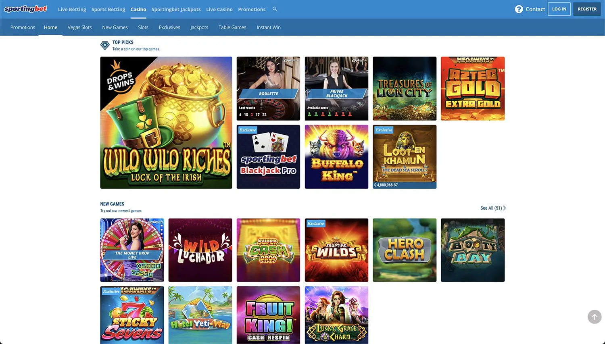
Task: Open Sports Betting in top navigation
Action: click(108, 9)
